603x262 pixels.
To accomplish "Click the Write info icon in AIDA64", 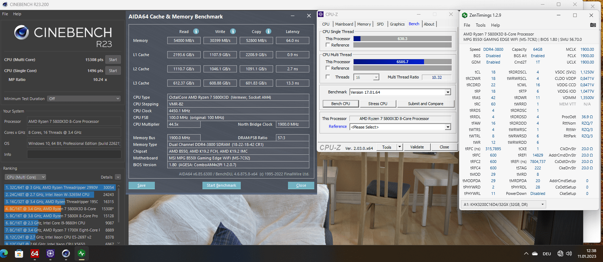I will [233, 31].
